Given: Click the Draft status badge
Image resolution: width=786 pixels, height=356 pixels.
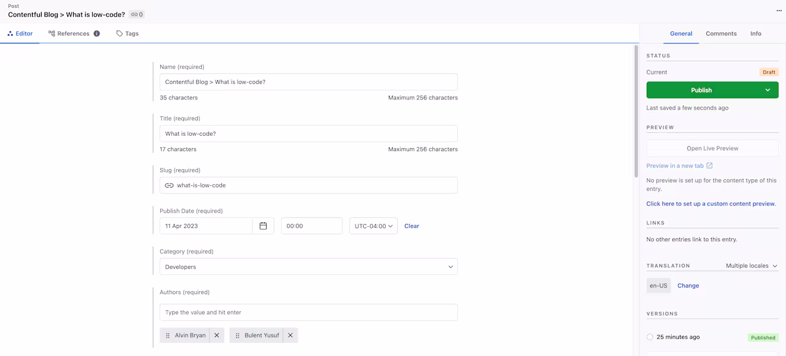Looking at the screenshot, I should [769, 72].
